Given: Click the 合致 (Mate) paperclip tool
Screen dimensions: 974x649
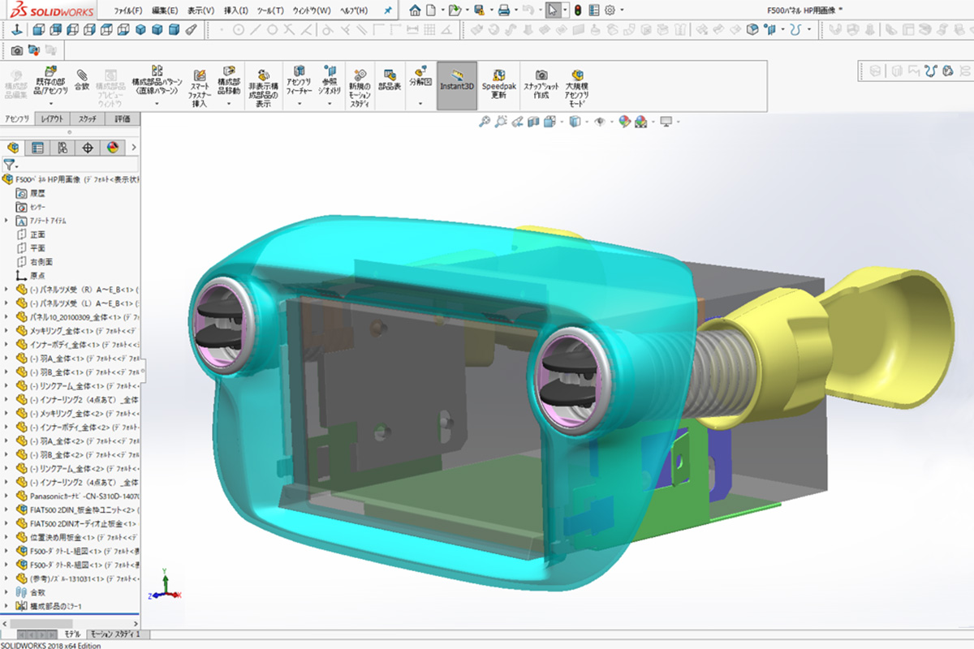Looking at the screenshot, I should (82, 80).
